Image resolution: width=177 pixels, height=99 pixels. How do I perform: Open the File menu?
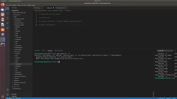click(7, 5)
